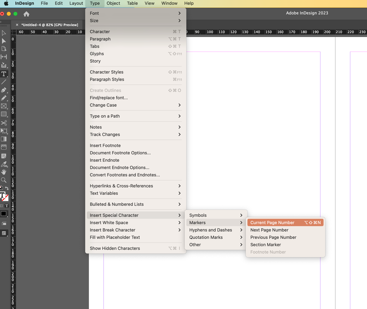Expand the Size submenu
This screenshot has width=367, height=309.
click(136, 21)
